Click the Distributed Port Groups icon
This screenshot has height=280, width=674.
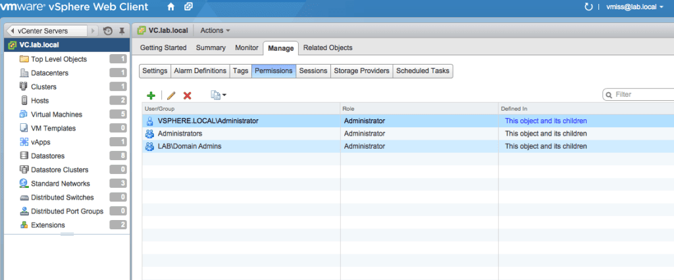[x=24, y=211]
